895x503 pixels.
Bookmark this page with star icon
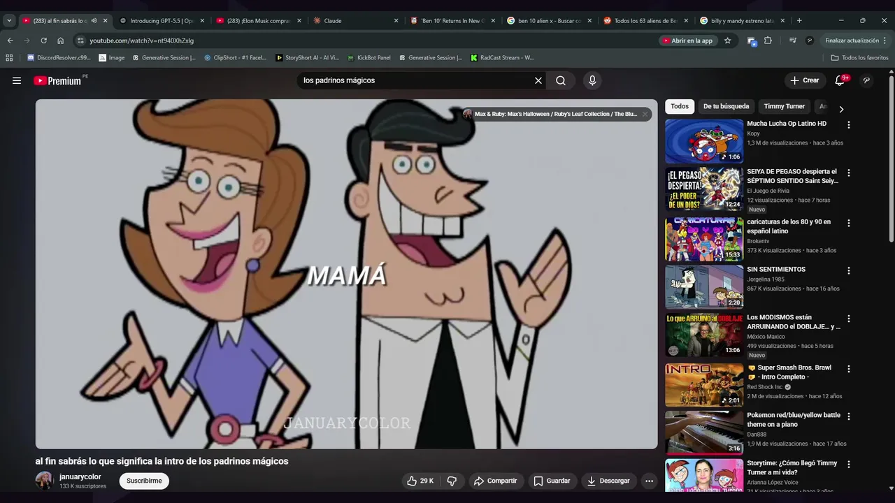pos(727,41)
